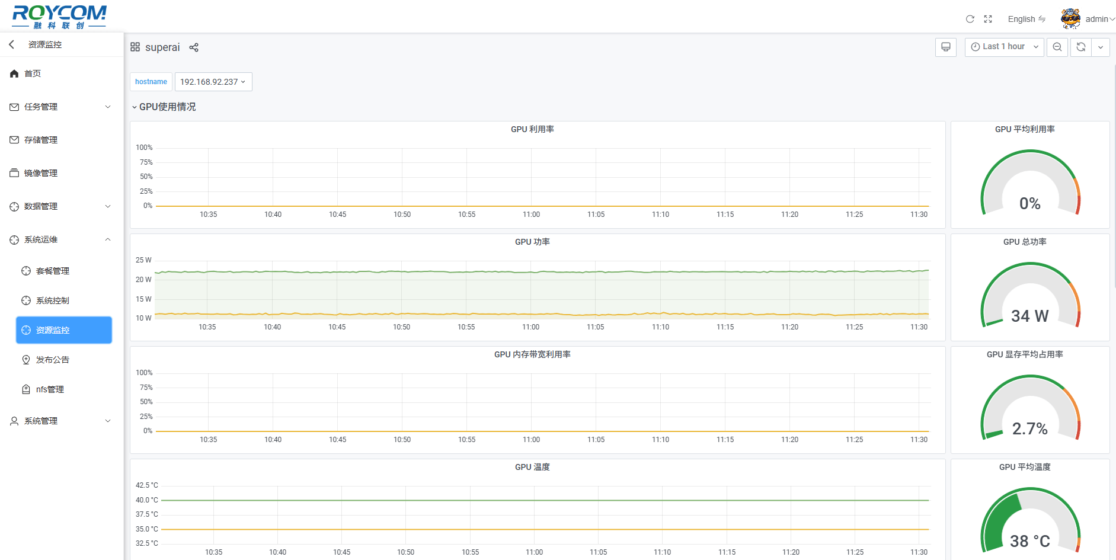The width and height of the screenshot is (1116, 560).
Task: Click the superai dashboard grid icon
Action: coord(135,47)
